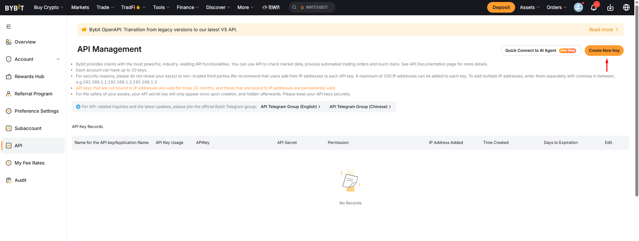Screen dimensions: 639x241
Task: Click the No Records placeholder text
Action: [350, 203]
